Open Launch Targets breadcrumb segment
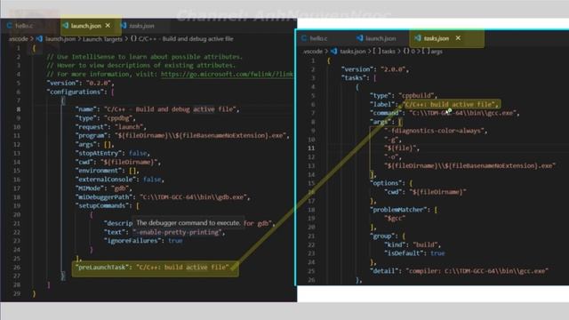 (x=103, y=39)
